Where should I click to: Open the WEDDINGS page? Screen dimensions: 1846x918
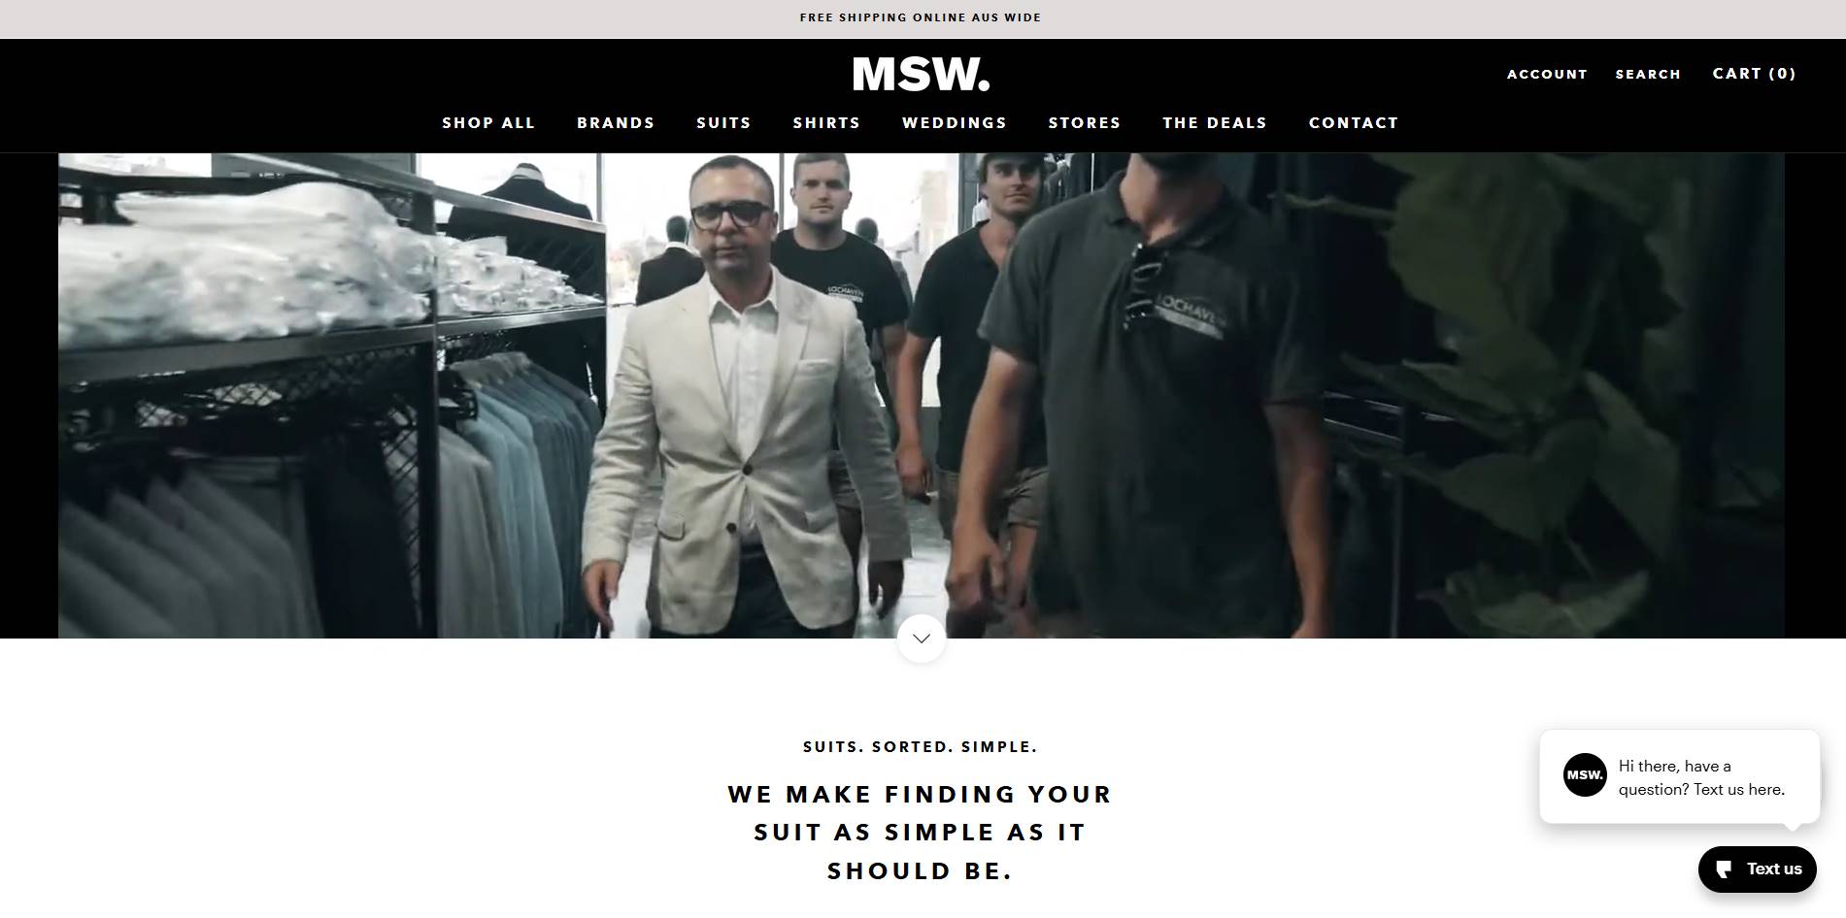[955, 123]
